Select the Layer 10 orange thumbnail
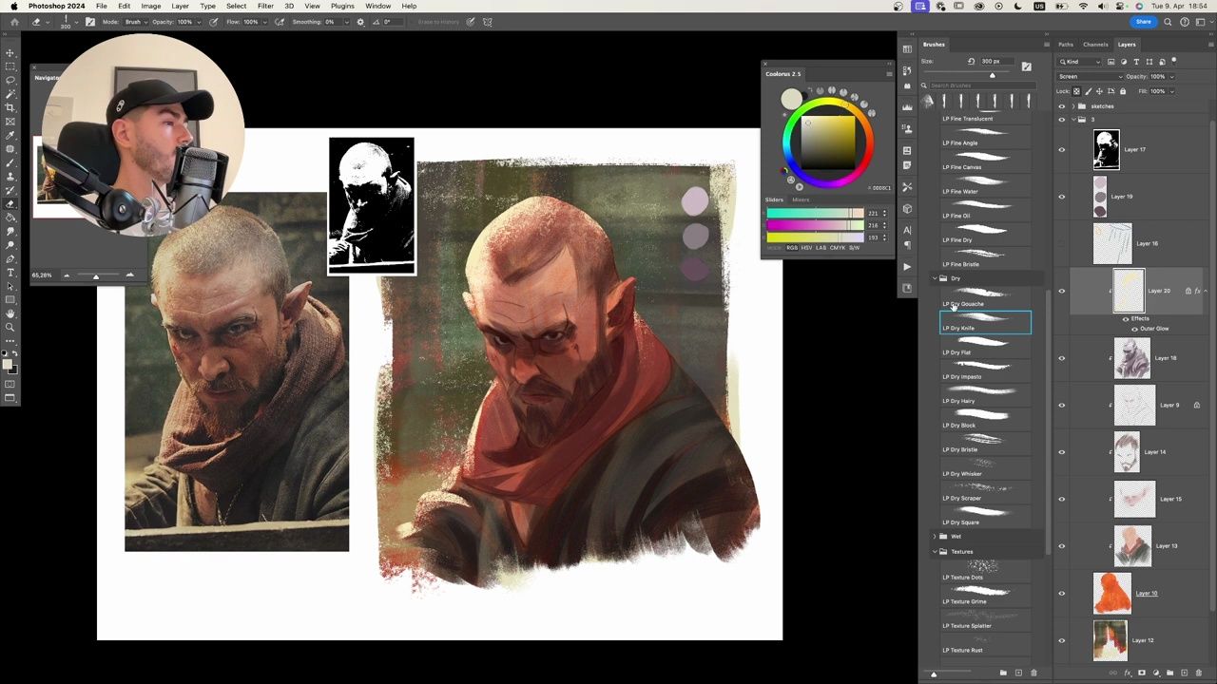The height and width of the screenshot is (684, 1217). [1111, 593]
